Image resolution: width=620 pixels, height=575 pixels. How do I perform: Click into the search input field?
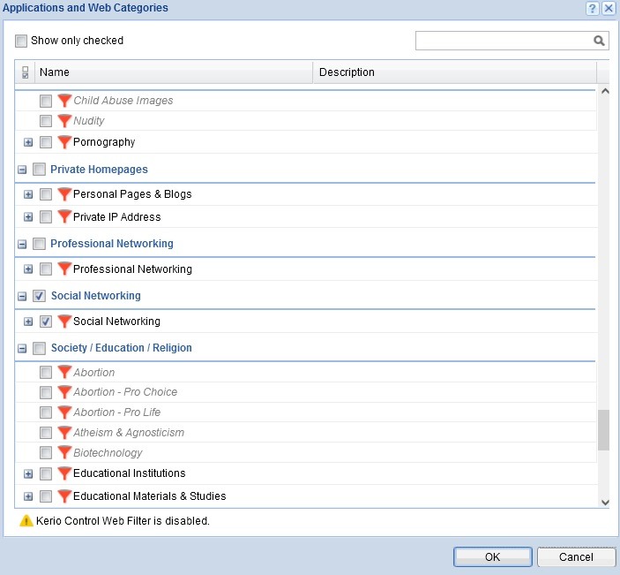coord(502,41)
